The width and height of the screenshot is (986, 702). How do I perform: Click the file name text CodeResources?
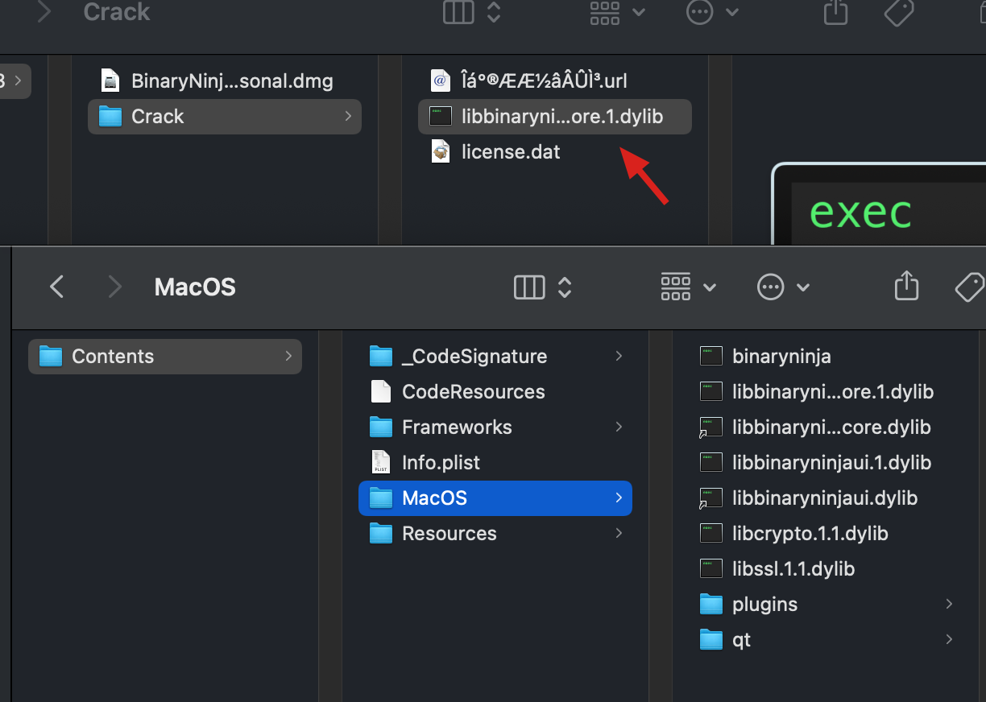click(x=474, y=391)
